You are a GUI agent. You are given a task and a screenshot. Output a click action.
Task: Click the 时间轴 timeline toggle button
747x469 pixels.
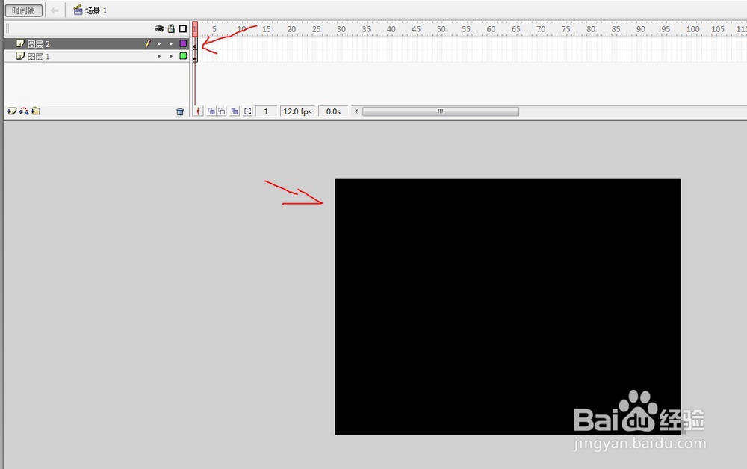(23, 10)
